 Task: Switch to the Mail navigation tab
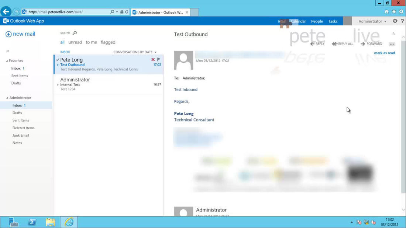click(282, 21)
